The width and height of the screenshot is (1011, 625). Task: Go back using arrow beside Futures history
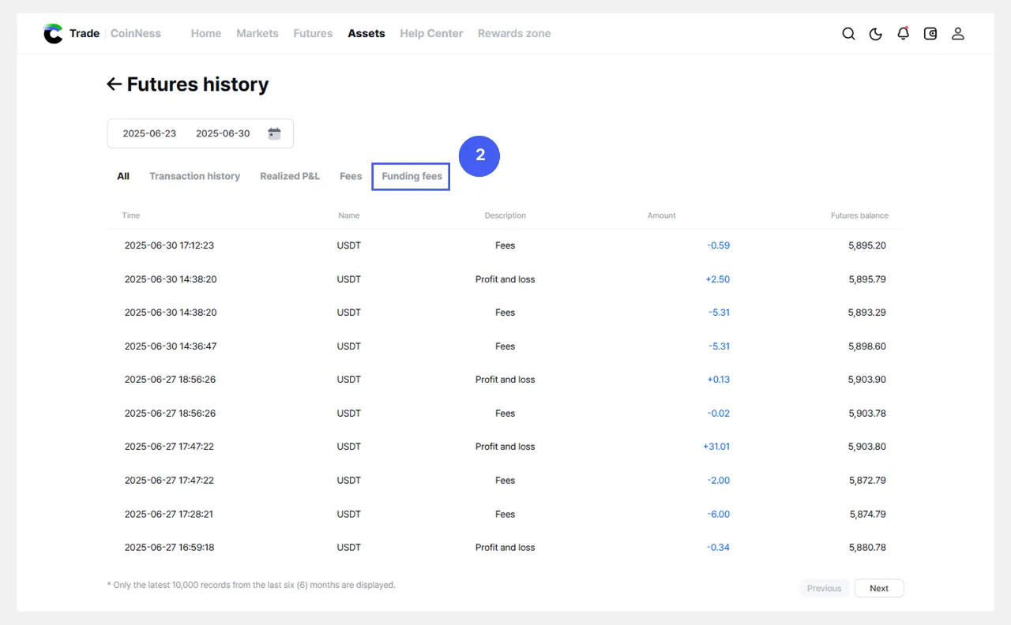(x=115, y=84)
